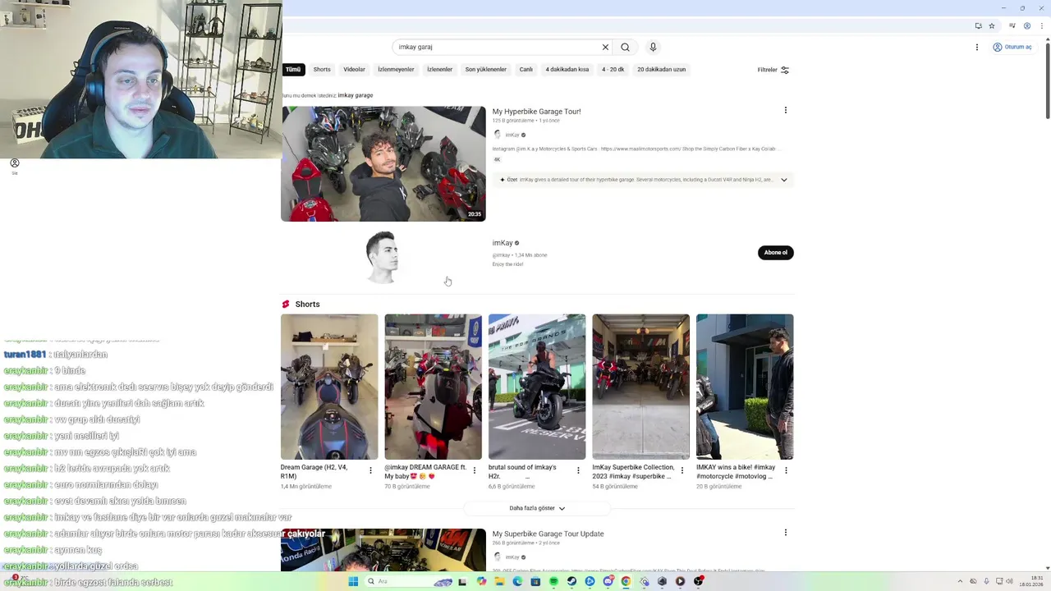Open Google Chrome from the taskbar
The image size is (1051, 591).
[626, 581]
